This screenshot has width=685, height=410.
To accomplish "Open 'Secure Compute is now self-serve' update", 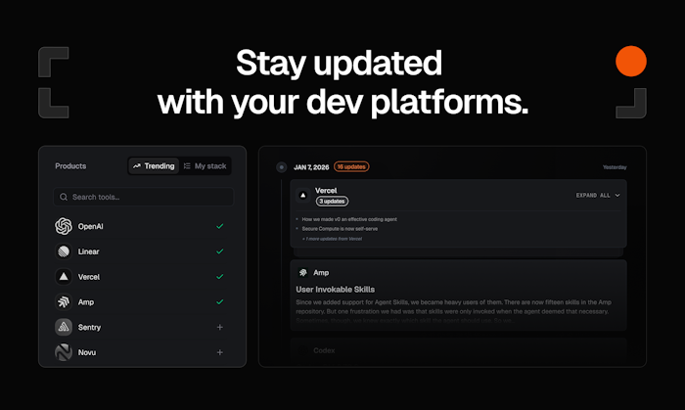I will coord(340,229).
